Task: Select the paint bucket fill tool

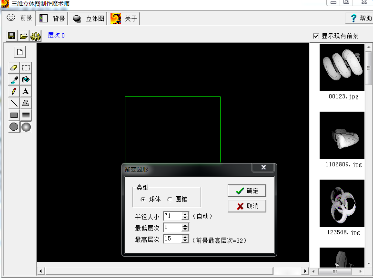Action: point(26,80)
